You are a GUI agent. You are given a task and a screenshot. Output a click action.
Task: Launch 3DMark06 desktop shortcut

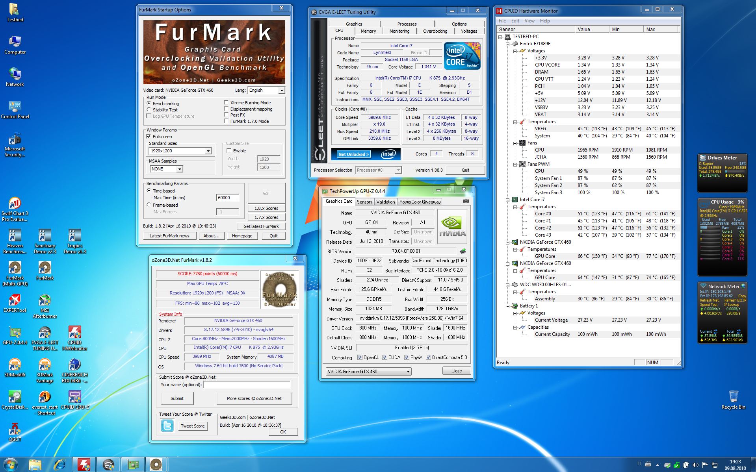tap(15, 367)
